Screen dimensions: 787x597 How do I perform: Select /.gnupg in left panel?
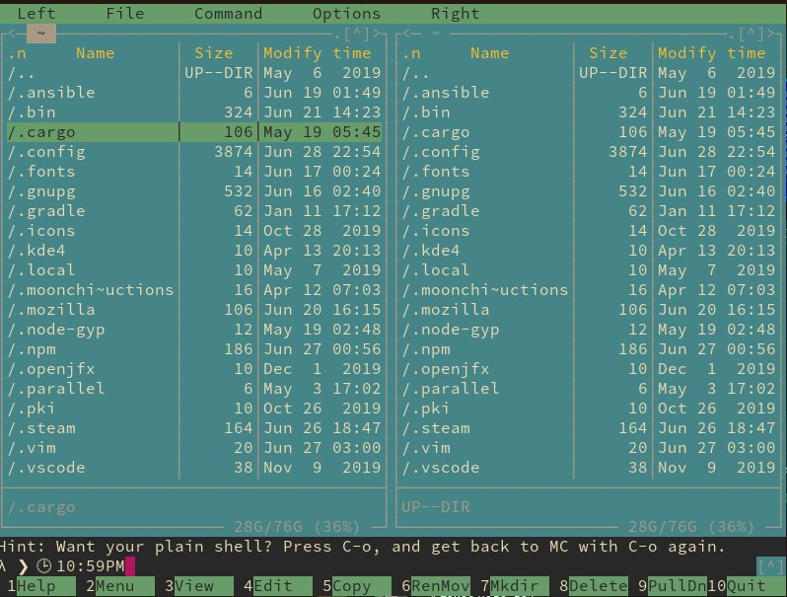(194, 191)
